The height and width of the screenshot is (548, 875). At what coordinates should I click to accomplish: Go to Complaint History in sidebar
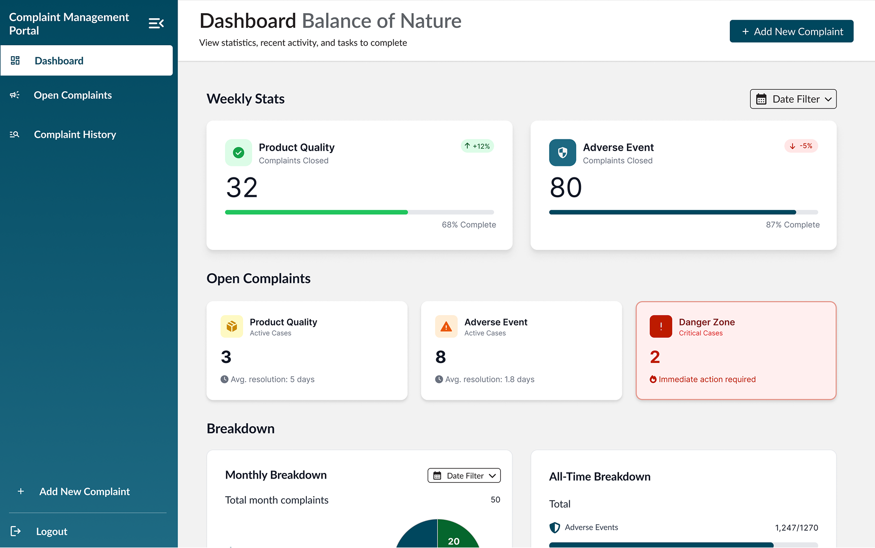75,134
